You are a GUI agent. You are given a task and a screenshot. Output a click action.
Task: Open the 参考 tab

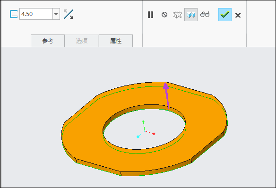(x=48, y=41)
